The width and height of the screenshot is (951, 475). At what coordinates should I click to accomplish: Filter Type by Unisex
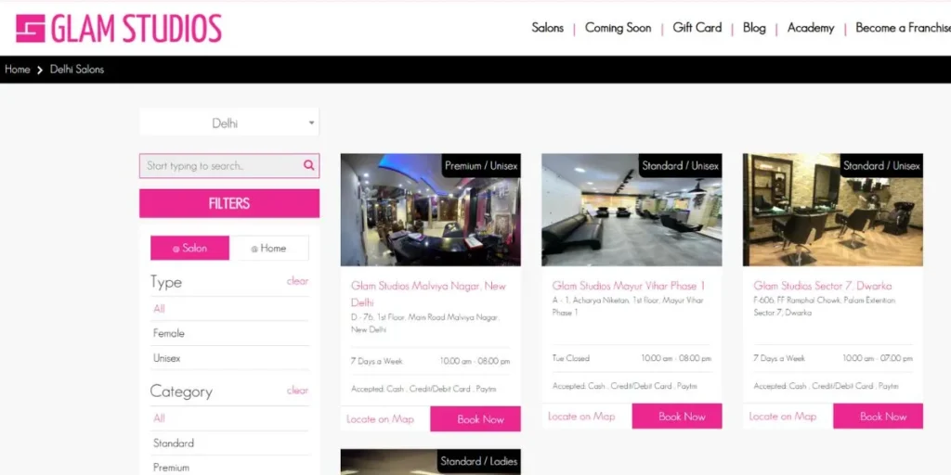[x=167, y=358]
